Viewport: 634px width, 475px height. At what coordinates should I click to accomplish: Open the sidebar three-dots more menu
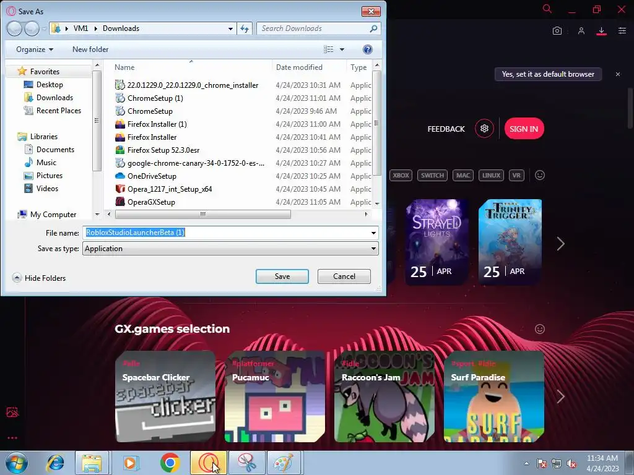click(12, 438)
